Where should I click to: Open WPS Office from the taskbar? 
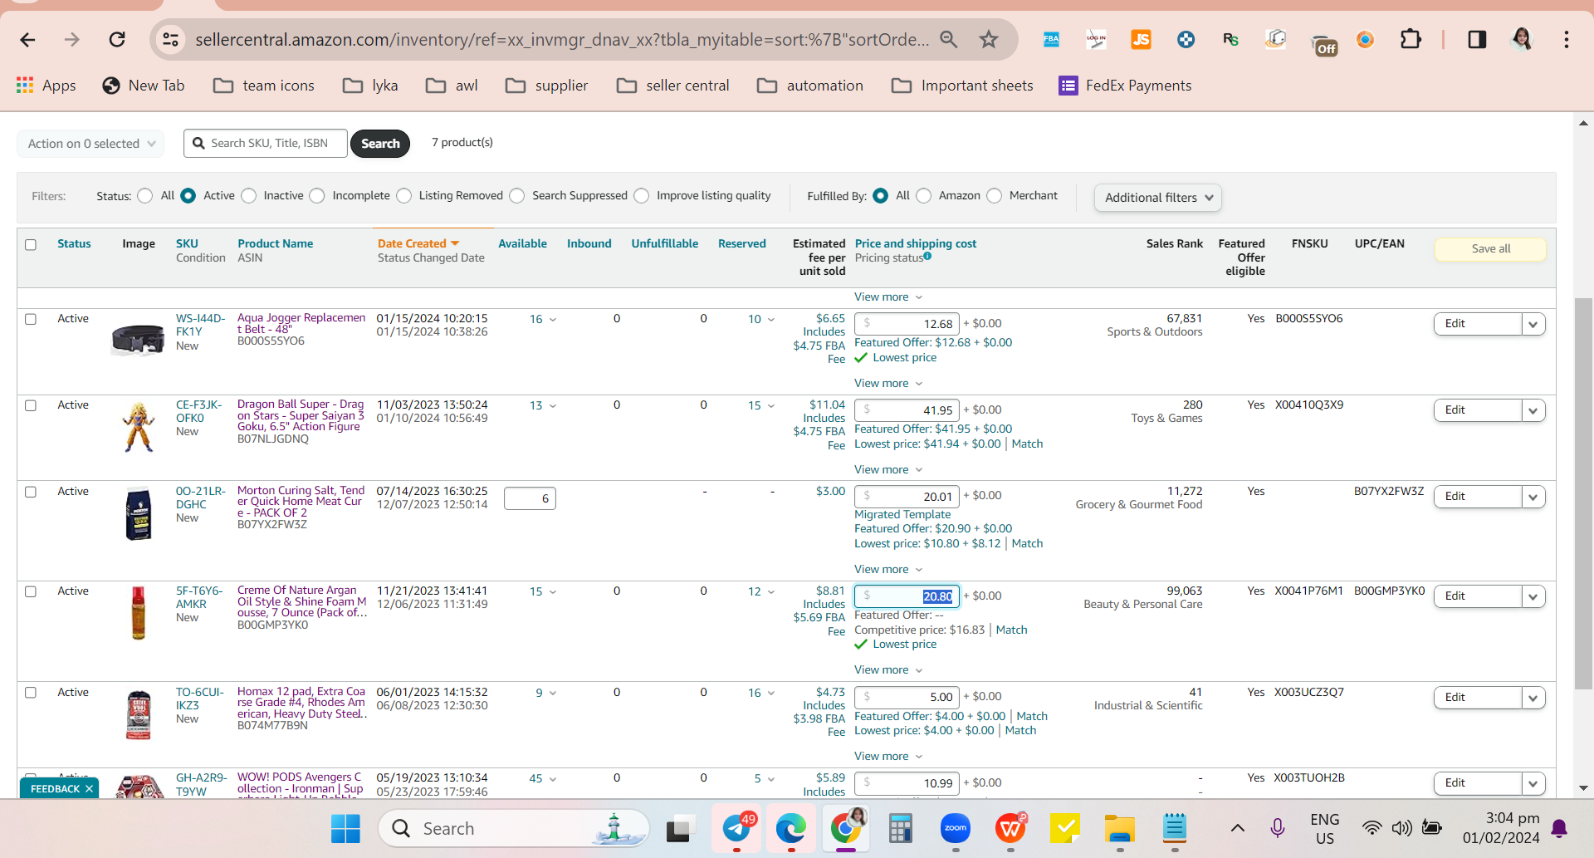(x=1010, y=828)
